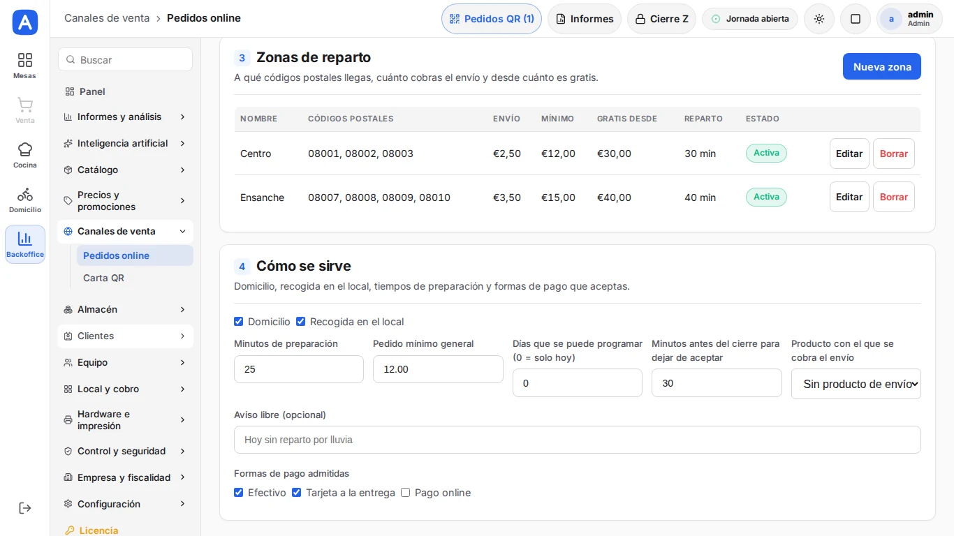This screenshot has height=536, width=954.
Task: Open the Carta QR submenu item
Action: (x=135, y=278)
